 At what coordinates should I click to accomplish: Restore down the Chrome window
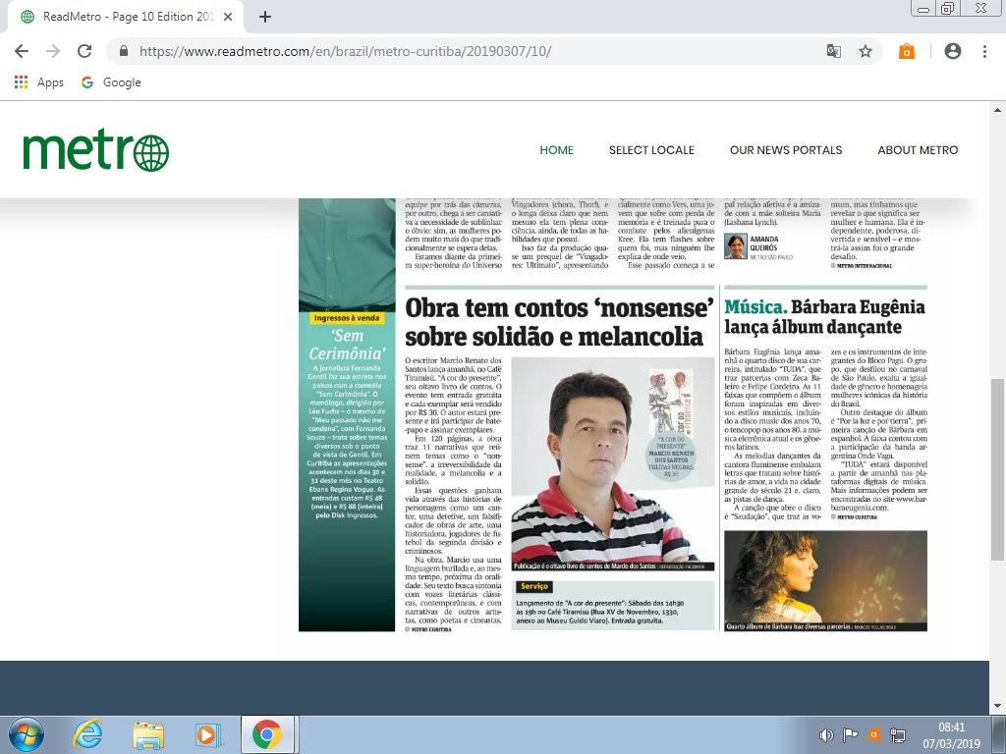(947, 9)
